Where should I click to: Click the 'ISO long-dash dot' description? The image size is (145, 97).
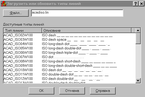(x=76, y=44)
